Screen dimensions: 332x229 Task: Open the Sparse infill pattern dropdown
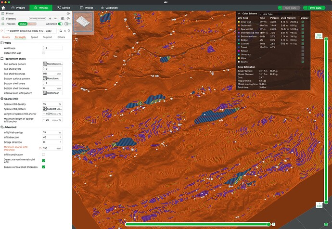click(52, 109)
